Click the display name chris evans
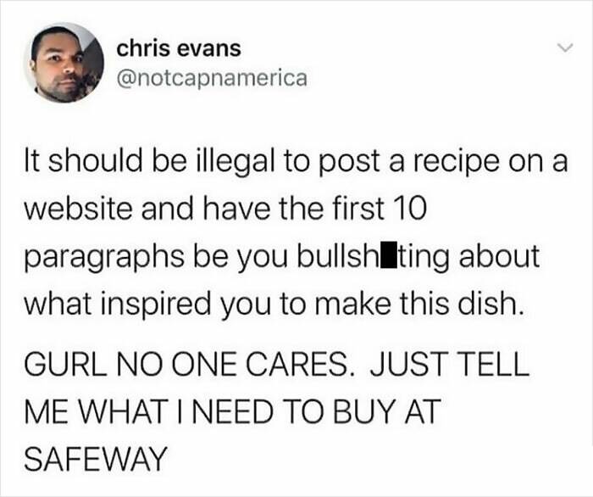 179,49
